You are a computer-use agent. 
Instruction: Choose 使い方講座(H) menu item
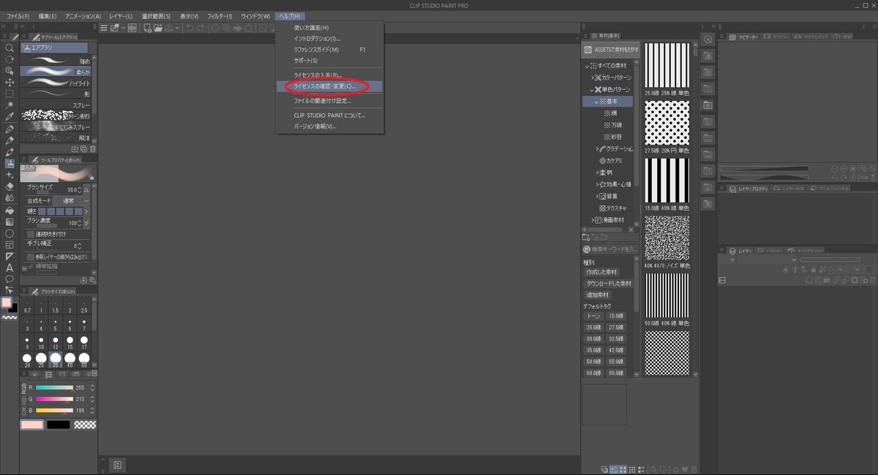coord(329,28)
